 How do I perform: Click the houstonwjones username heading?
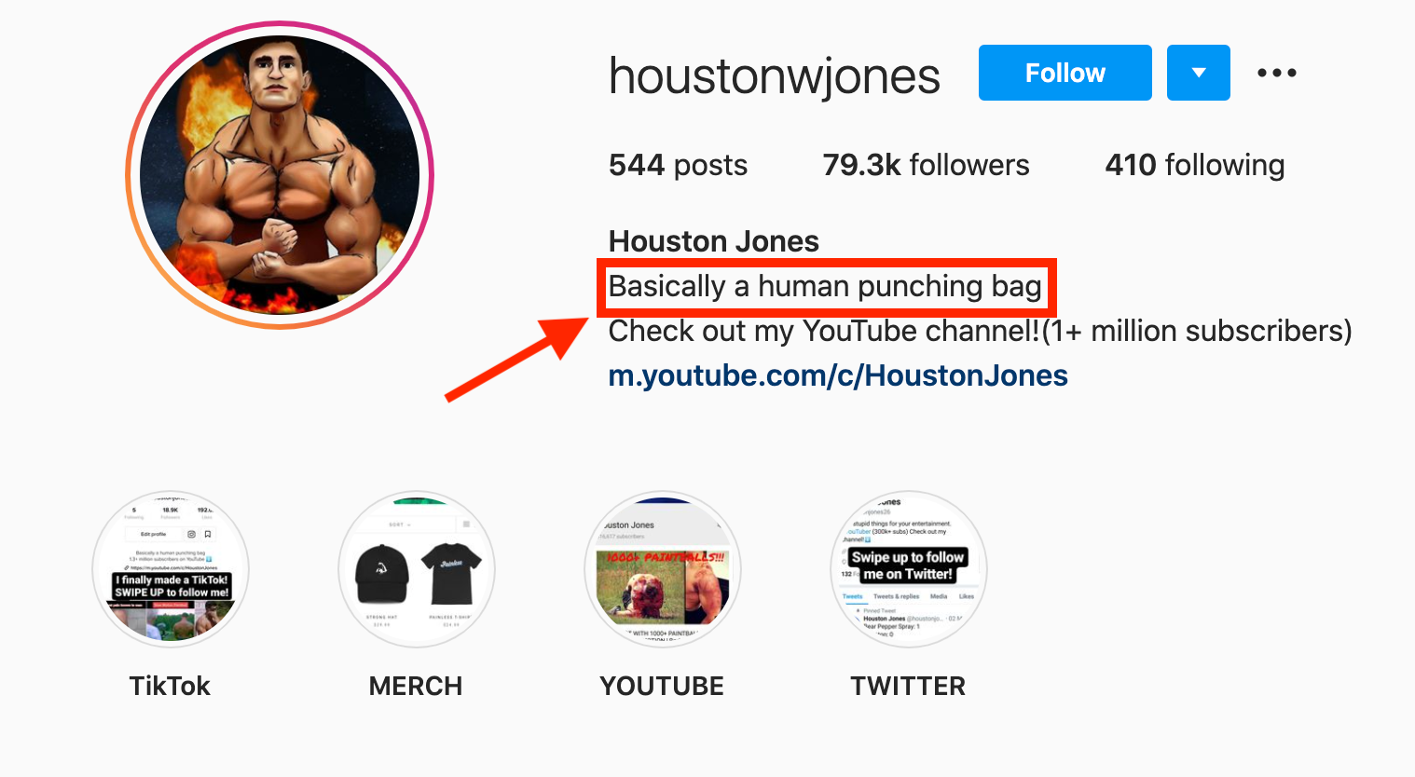tap(774, 75)
